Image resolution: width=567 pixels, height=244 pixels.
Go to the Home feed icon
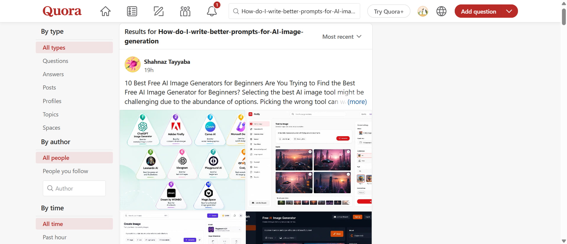coord(105,11)
